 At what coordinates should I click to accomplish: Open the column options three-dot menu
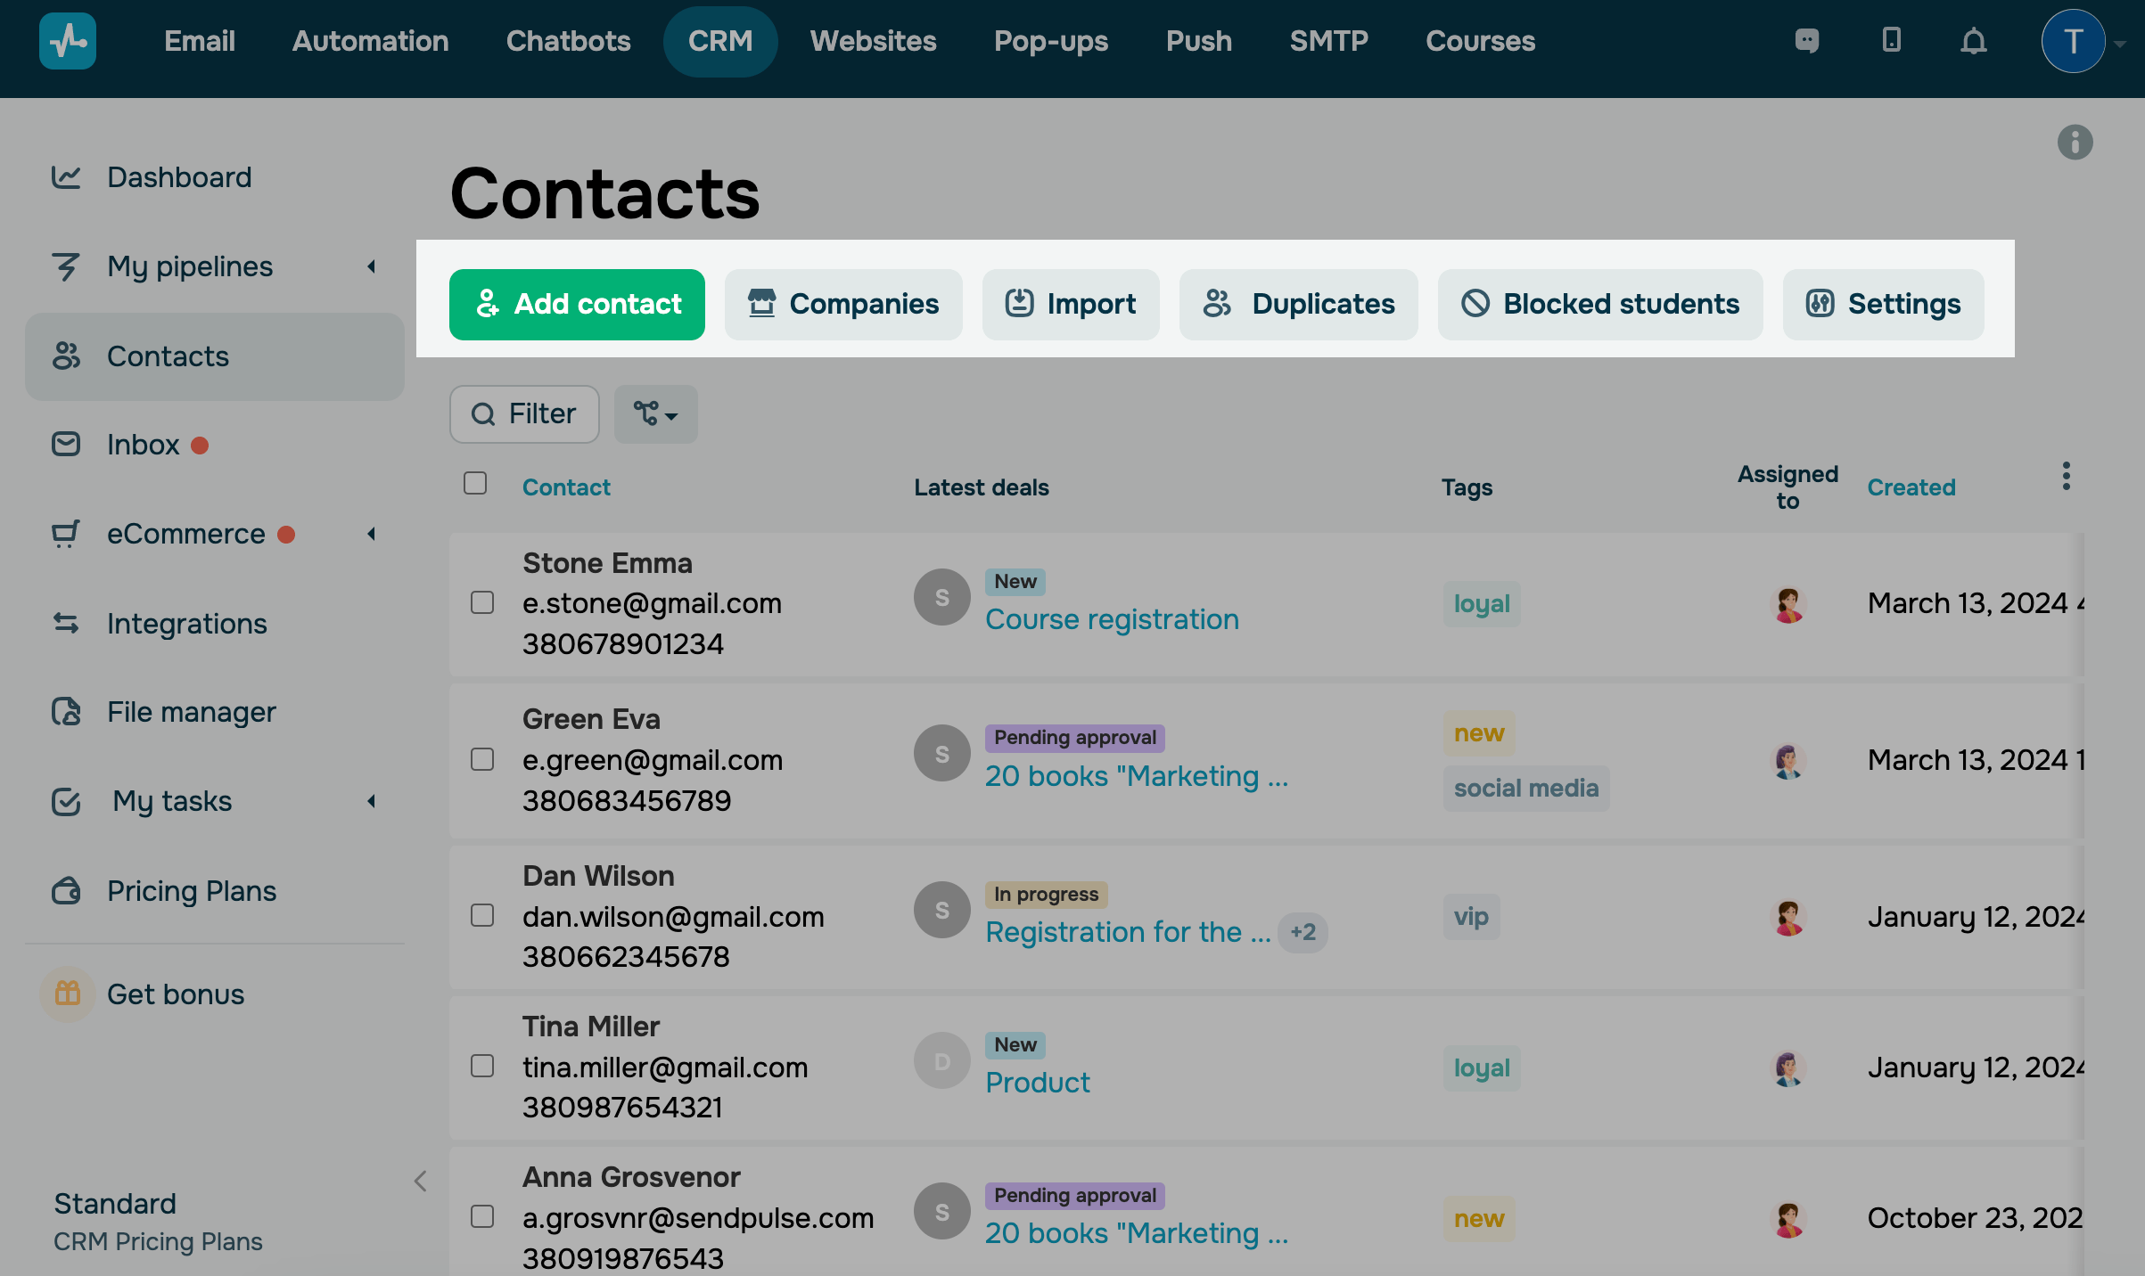(2066, 476)
